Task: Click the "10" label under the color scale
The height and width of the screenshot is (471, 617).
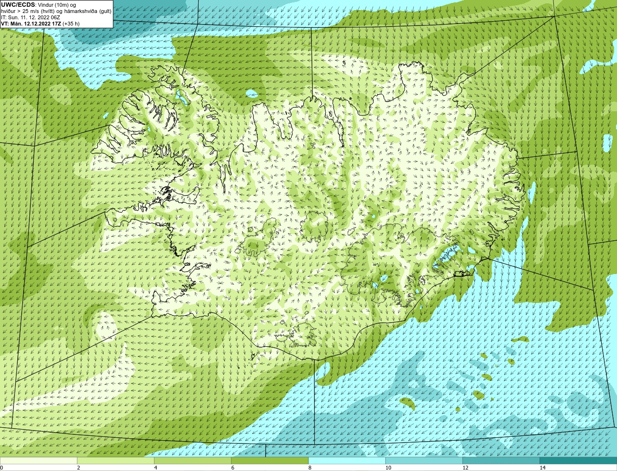Action: pos(388,468)
